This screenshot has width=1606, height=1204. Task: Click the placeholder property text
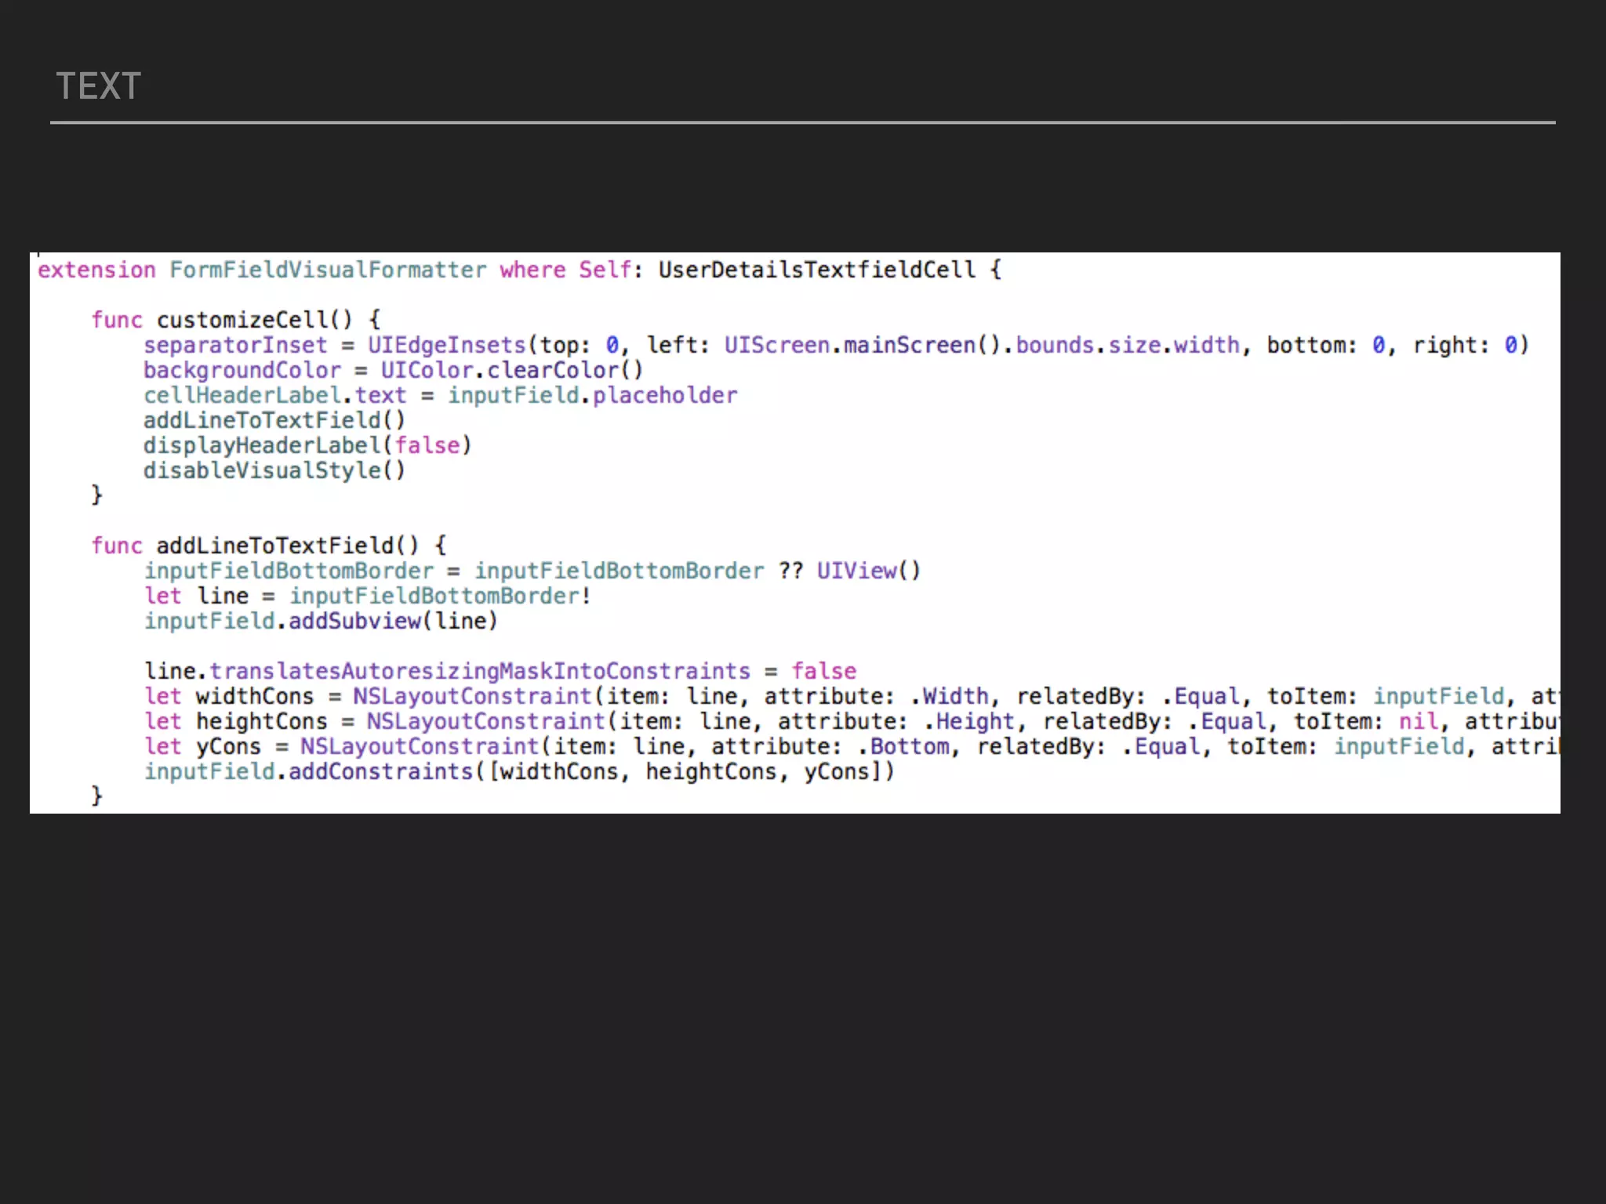[664, 395]
